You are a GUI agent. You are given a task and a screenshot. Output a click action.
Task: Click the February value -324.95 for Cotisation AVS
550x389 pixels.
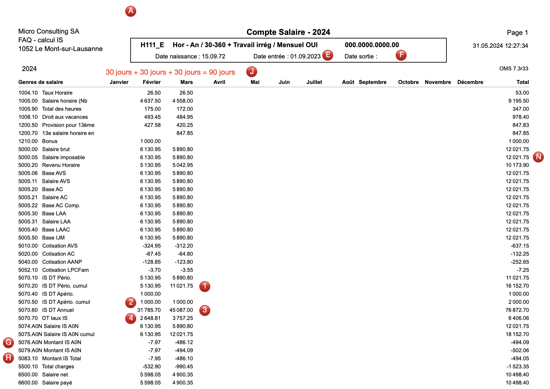[151, 246]
